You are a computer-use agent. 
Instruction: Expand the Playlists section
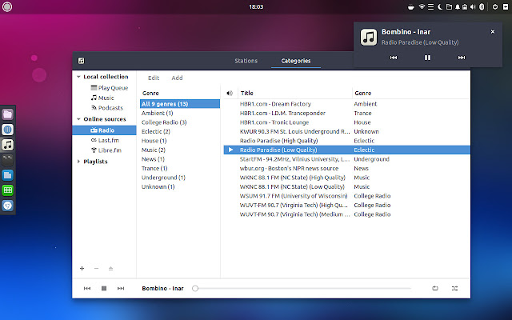point(78,162)
